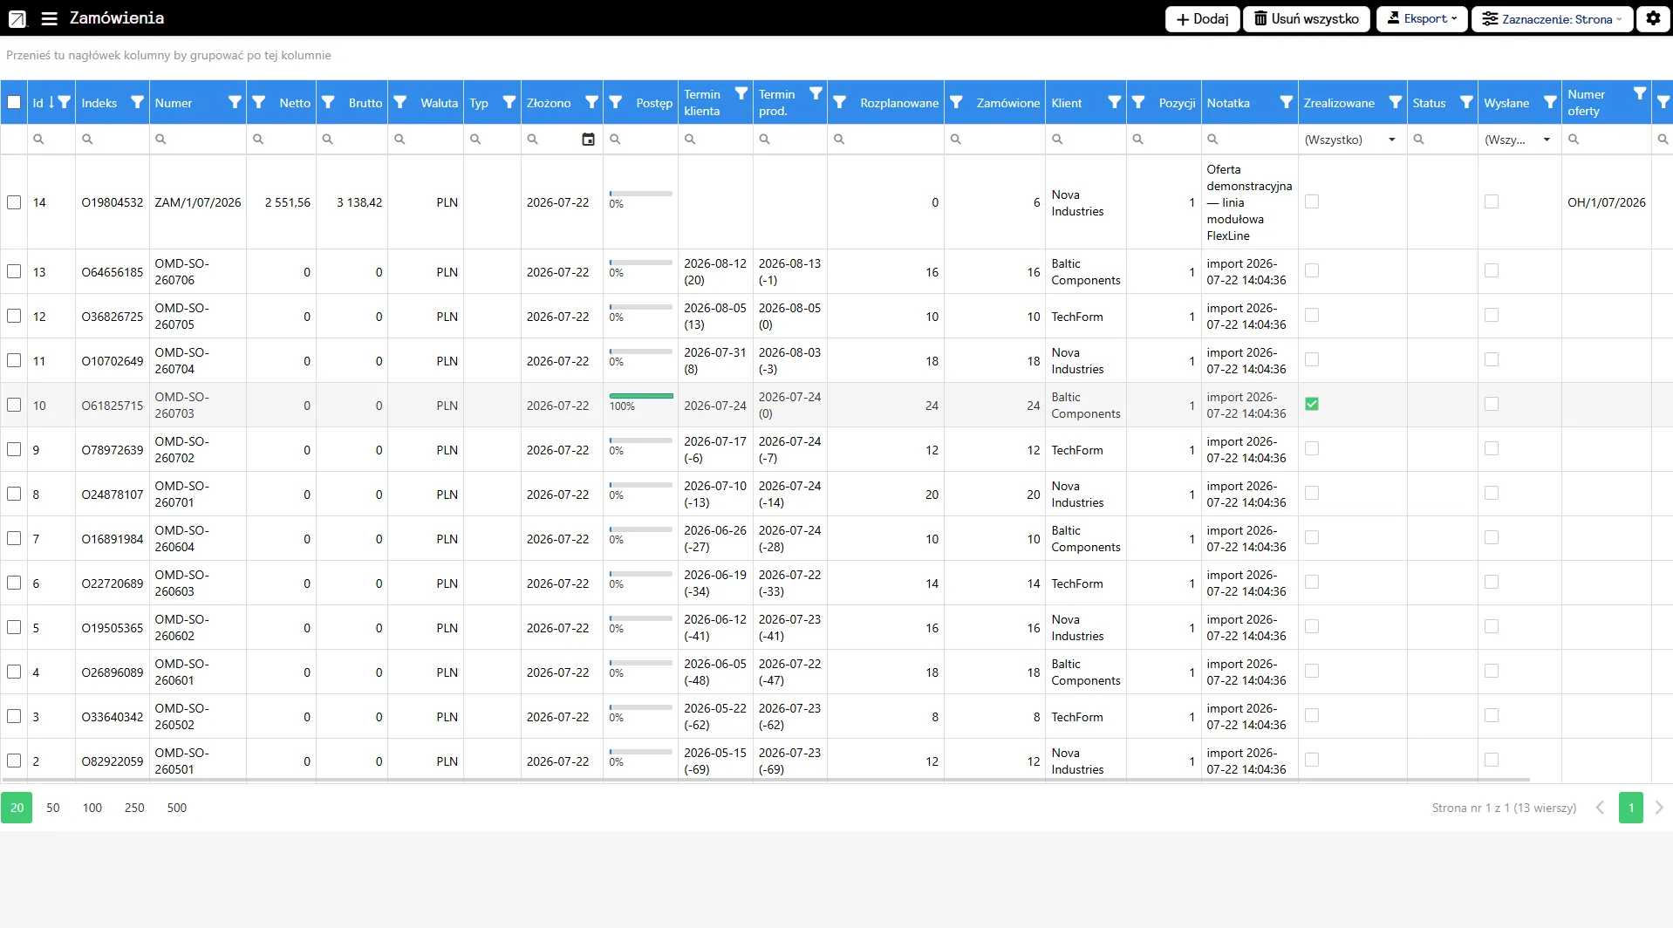Open the Zrealizowane column filter icon
1673x928 pixels.
[1395, 102]
